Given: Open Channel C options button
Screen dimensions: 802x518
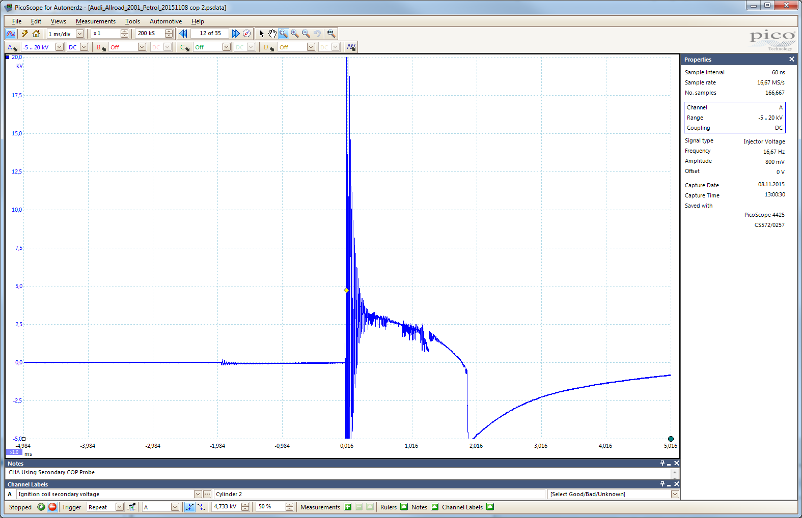Looking at the screenshot, I should [185, 47].
